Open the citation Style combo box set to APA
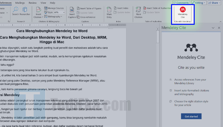This screenshot has width=223, height=127. [59, 12]
